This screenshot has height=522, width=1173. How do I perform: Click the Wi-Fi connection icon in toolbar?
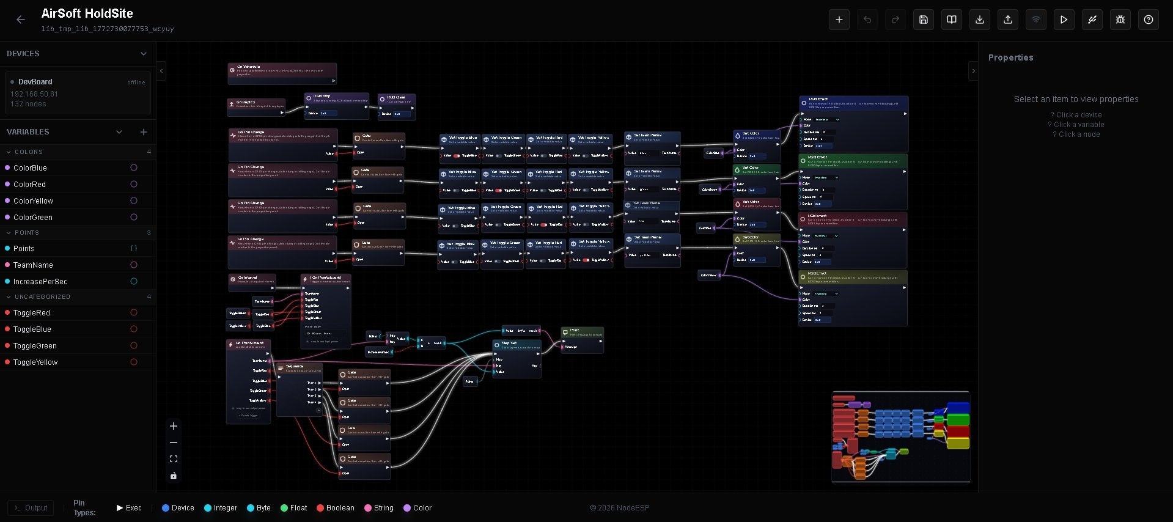click(x=1036, y=20)
